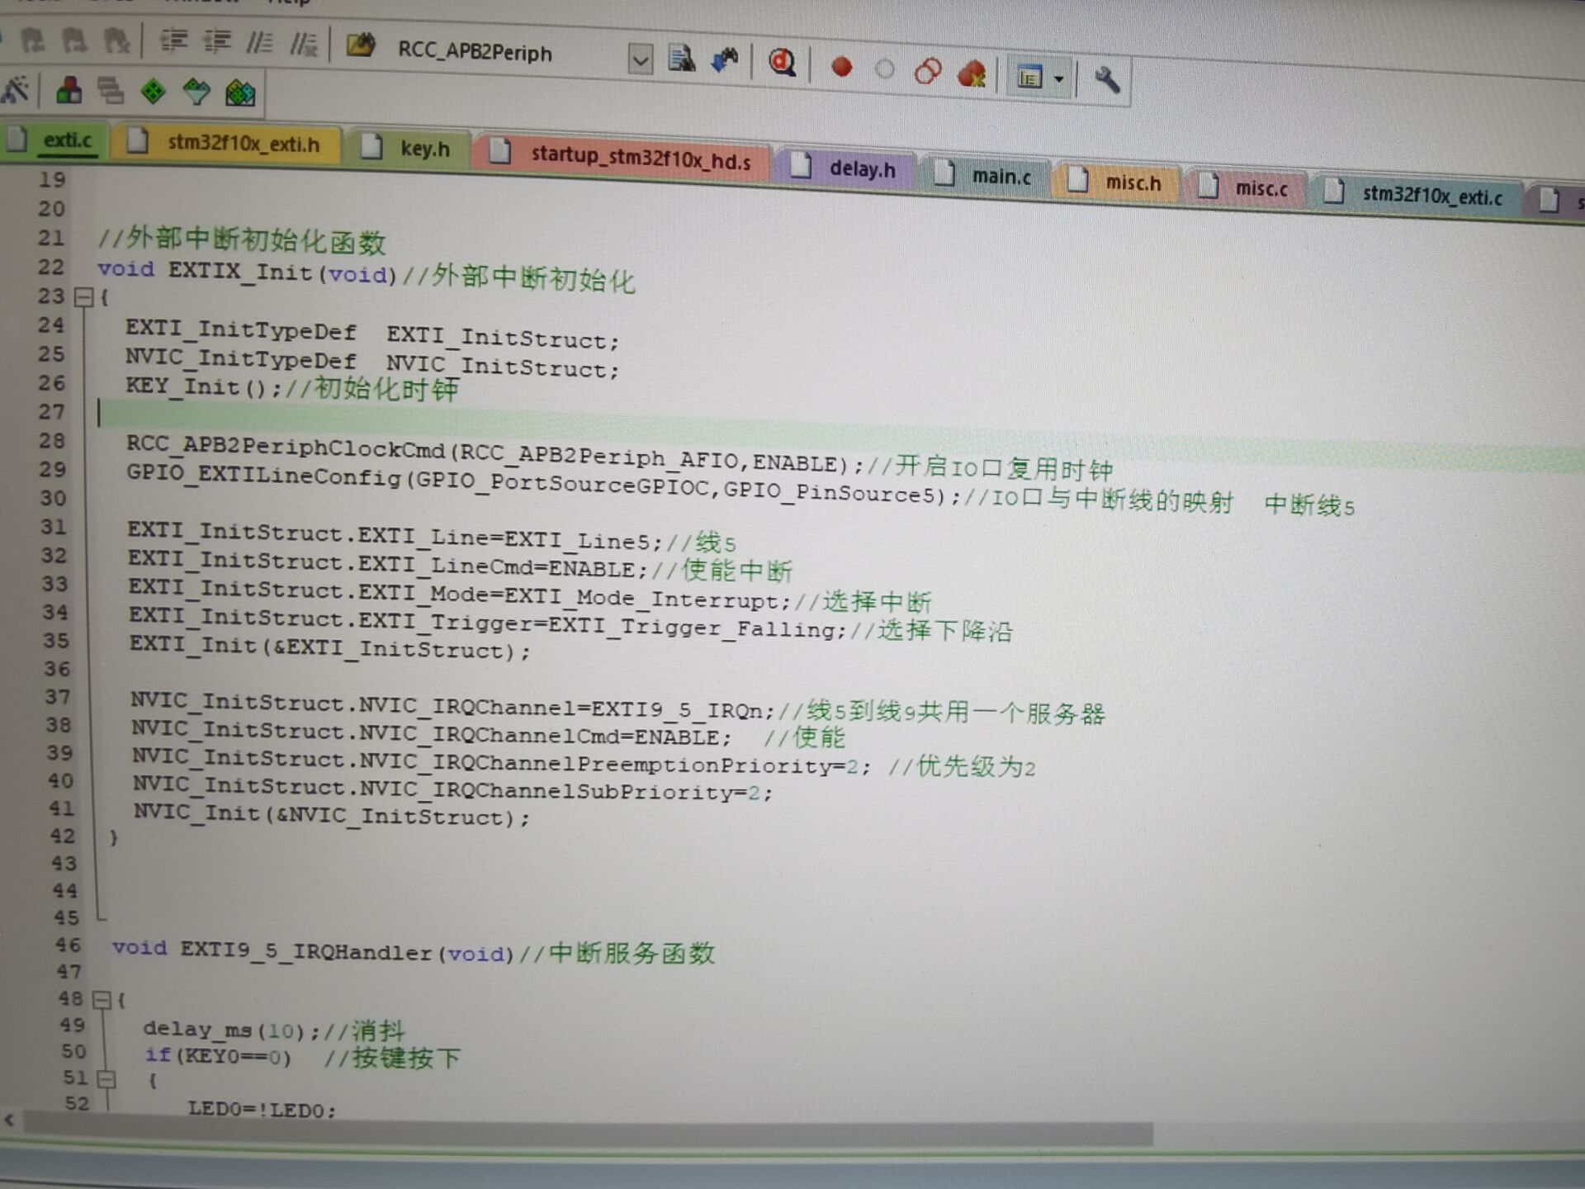Open the RCC_APB2Periph find dropdown arrow
Screen dimensions: 1585x1189
pyautogui.click(x=640, y=59)
